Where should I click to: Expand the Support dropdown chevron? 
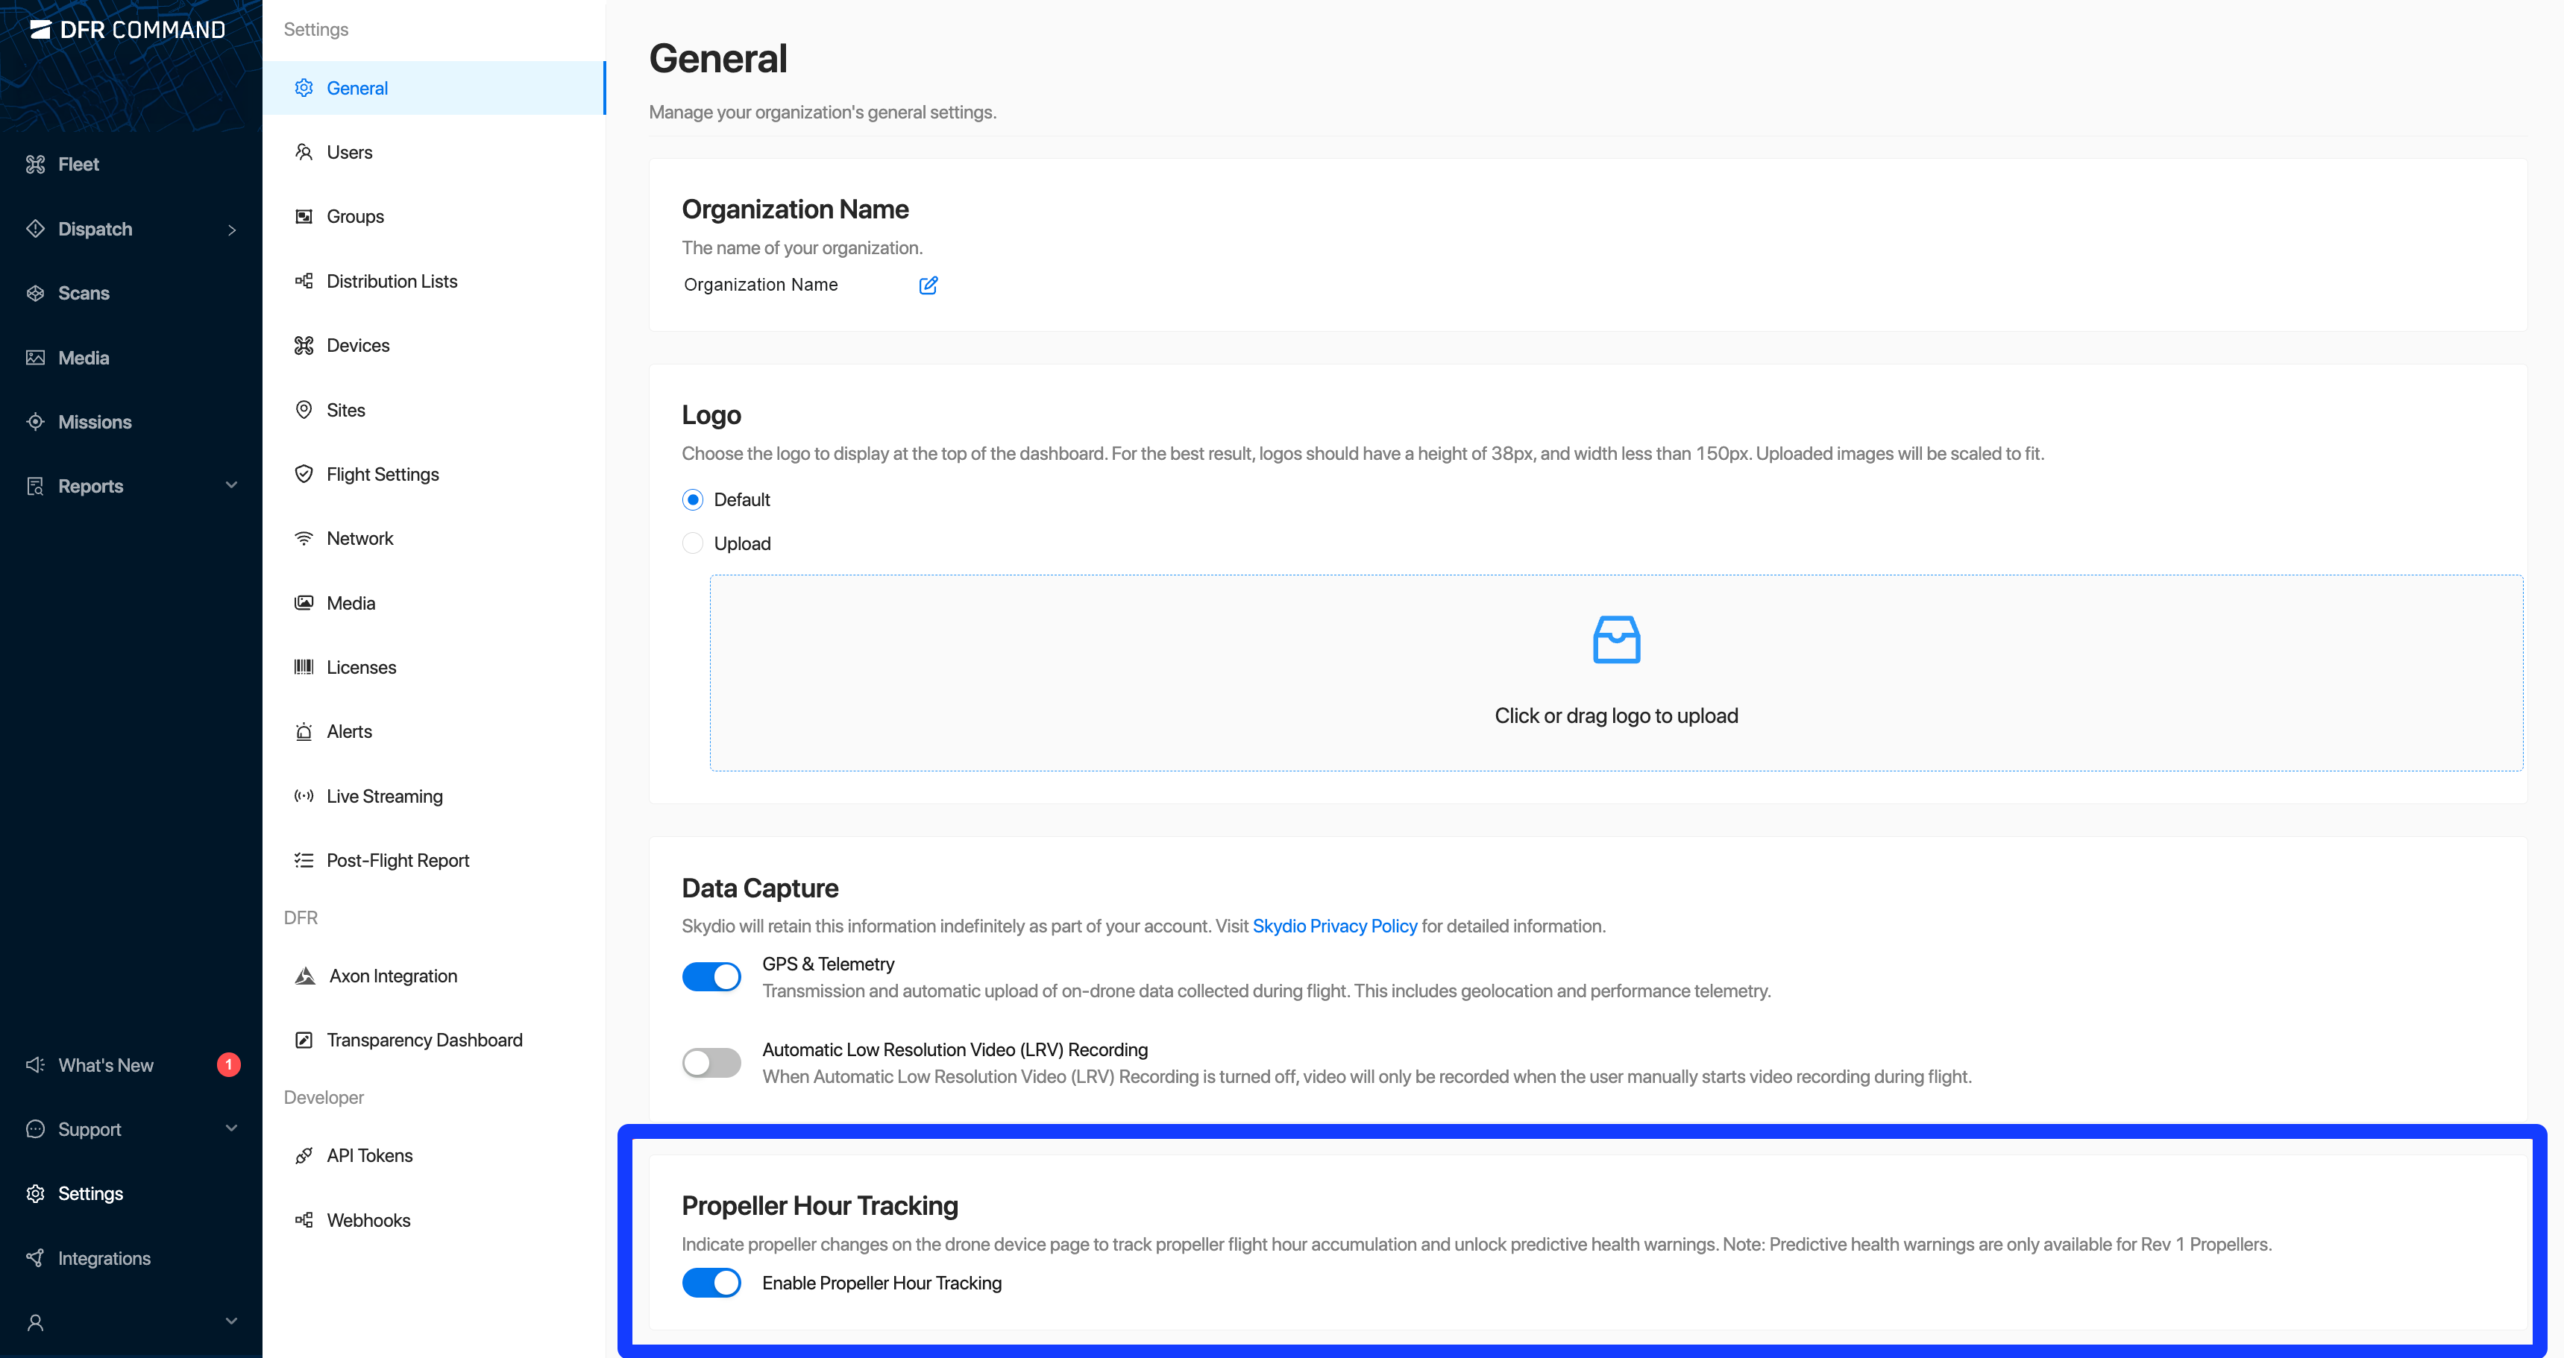point(232,1128)
